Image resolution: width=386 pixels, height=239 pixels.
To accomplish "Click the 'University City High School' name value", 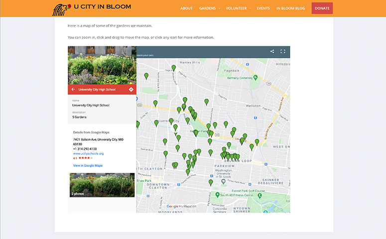I will point(91,106).
